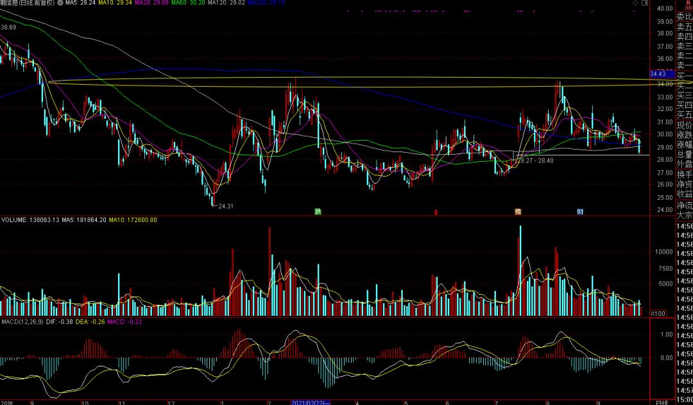Image resolution: width=693 pixels, height=405 pixels.
Task: Click the orange 精 marker icon
Action: click(518, 212)
